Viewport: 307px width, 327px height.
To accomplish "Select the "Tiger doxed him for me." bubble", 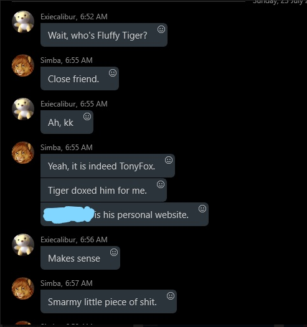I will (x=103, y=190).
